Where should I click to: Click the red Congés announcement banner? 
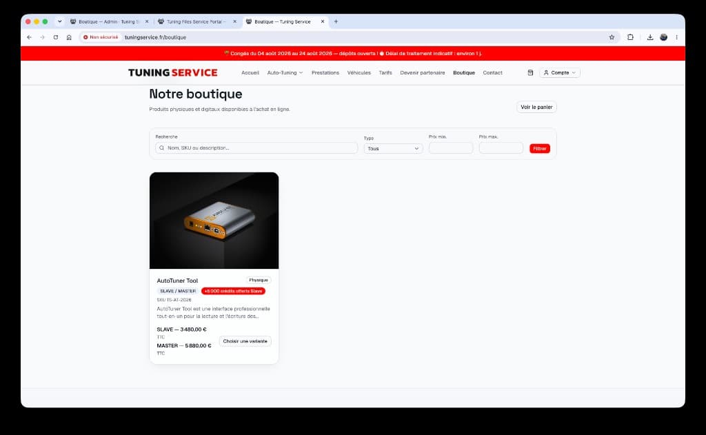[353, 53]
